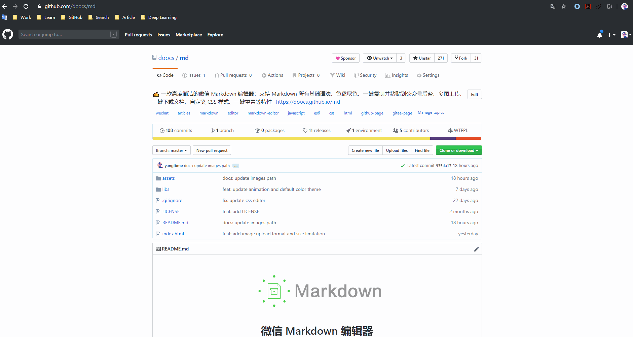Image resolution: width=633 pixels, height=337 pixels.
Task: View the 108 commits history
Action: [x=176, y=131]
